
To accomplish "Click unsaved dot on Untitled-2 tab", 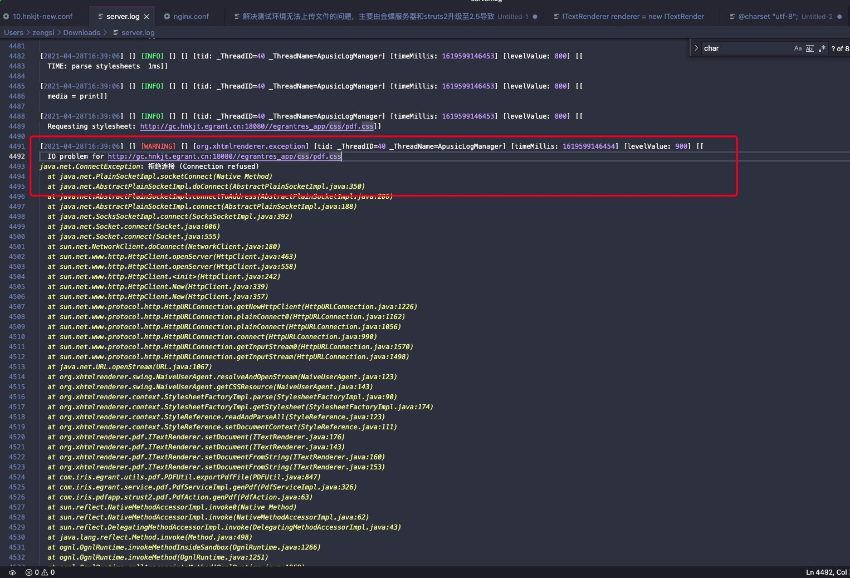I will tap(839, 17).
